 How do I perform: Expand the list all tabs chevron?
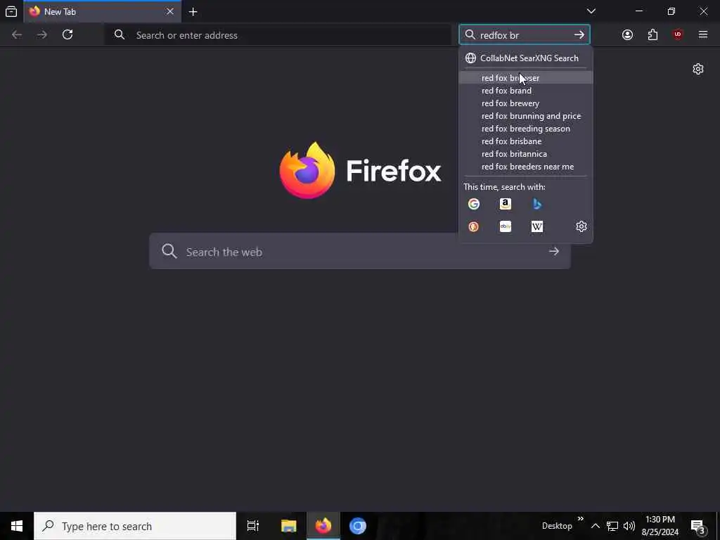coord(591,11)
